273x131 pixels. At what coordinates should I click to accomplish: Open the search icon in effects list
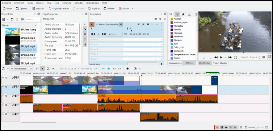[171, 14]
